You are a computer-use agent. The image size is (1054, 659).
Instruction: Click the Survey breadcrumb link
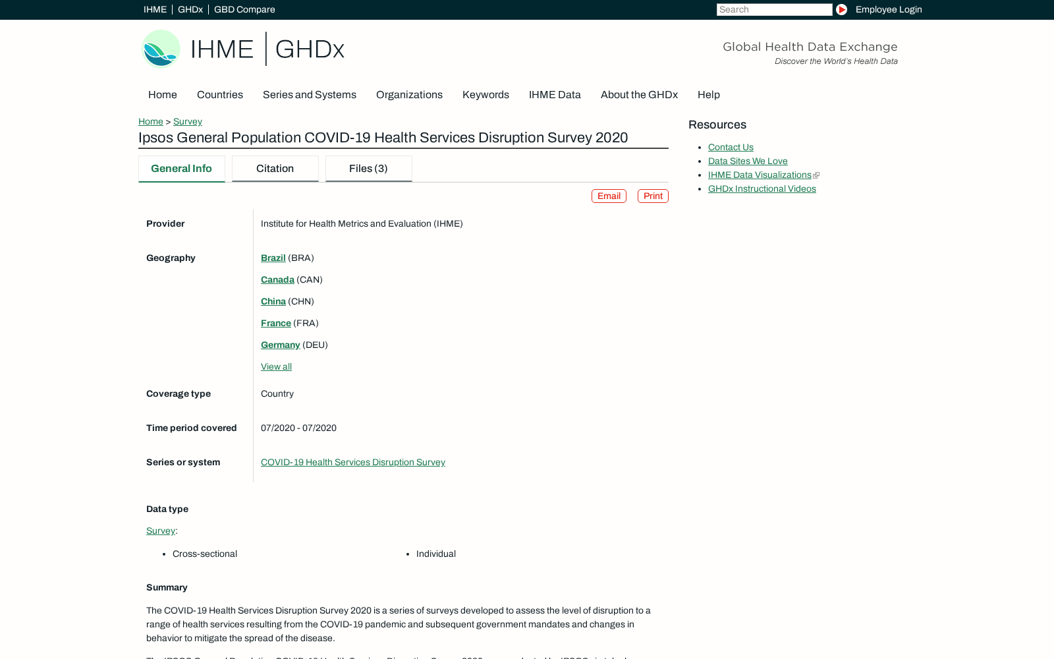point(188,121)
